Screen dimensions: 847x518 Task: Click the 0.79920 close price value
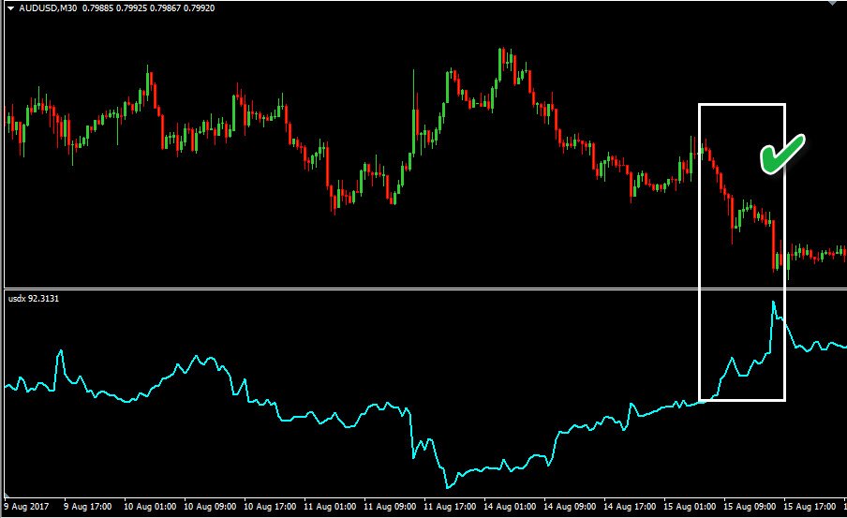click(199, 8)
